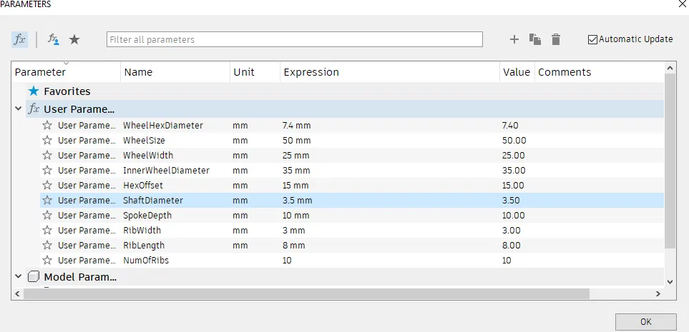Collapse the User Parameters group
This screenshot has height=332, width=689.
pos(18,109)
